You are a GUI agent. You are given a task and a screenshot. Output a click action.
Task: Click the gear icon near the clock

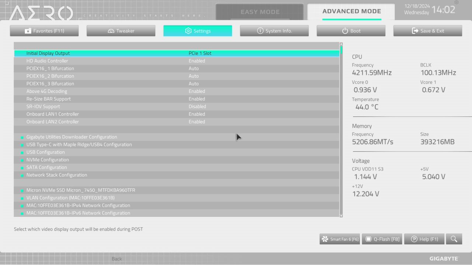[x=457, y=2]
